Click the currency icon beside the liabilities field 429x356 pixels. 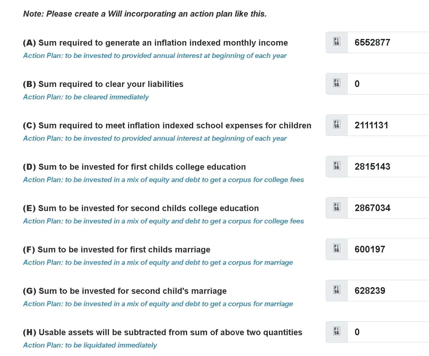pos(336,83)
